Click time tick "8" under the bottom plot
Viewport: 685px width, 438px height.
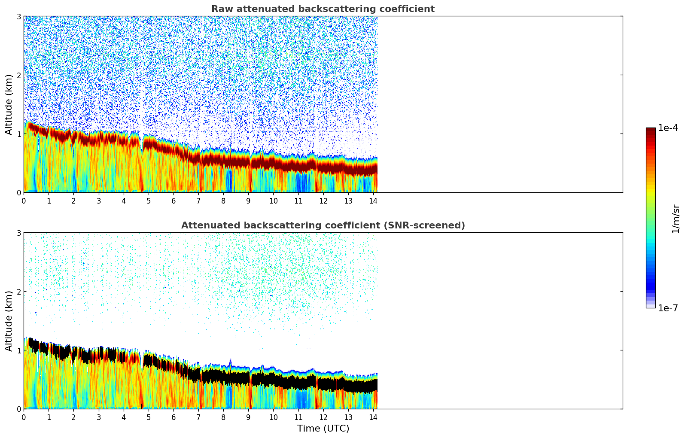223,417
